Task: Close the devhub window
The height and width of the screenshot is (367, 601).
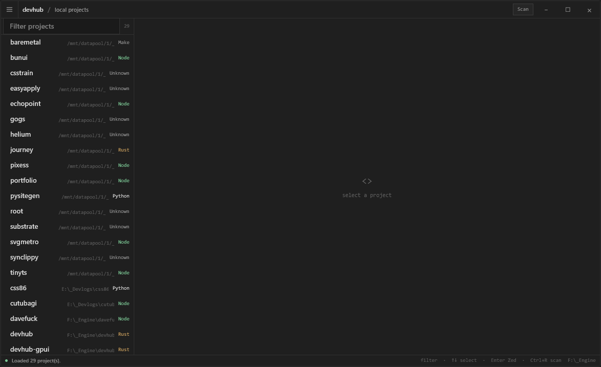Action: [589, 10]
